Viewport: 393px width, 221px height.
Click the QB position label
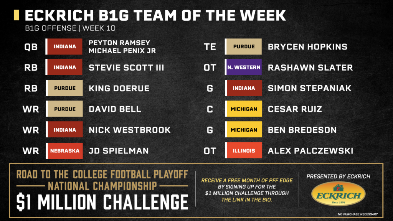(31, 47)
